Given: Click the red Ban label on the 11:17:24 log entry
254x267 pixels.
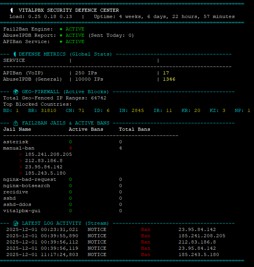Looking at the screenshot, I should click(146, 254).
